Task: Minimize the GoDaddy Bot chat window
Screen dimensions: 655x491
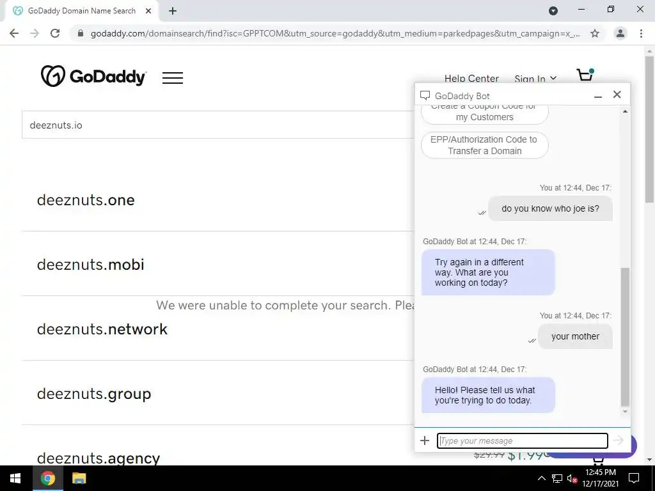Action: 598,96
